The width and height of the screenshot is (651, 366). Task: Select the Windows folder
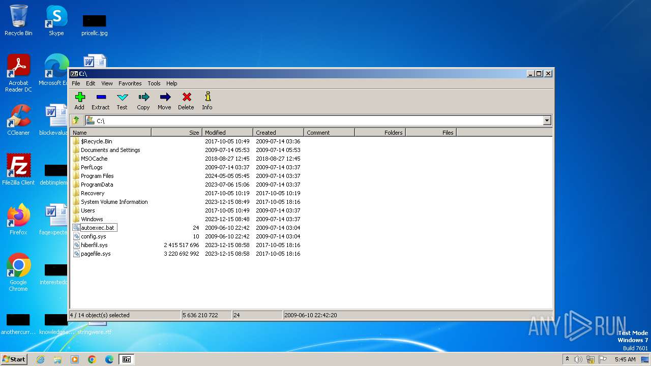[92, 219]
